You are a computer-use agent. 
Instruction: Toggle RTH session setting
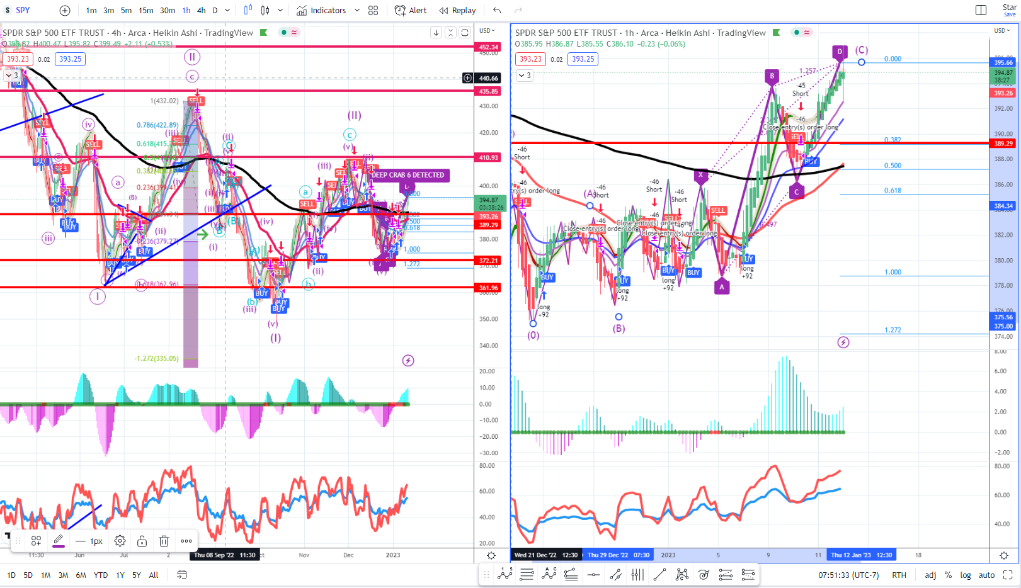pos(899,575)
